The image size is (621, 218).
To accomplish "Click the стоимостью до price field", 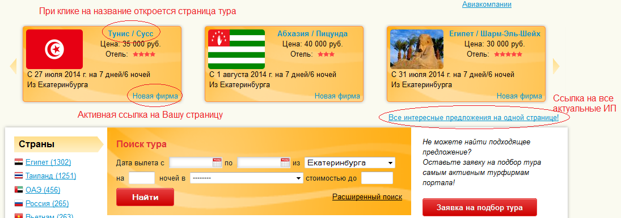I will tap(377, 178).
